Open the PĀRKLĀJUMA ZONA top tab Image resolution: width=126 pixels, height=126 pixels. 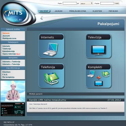tap(78, 11)
